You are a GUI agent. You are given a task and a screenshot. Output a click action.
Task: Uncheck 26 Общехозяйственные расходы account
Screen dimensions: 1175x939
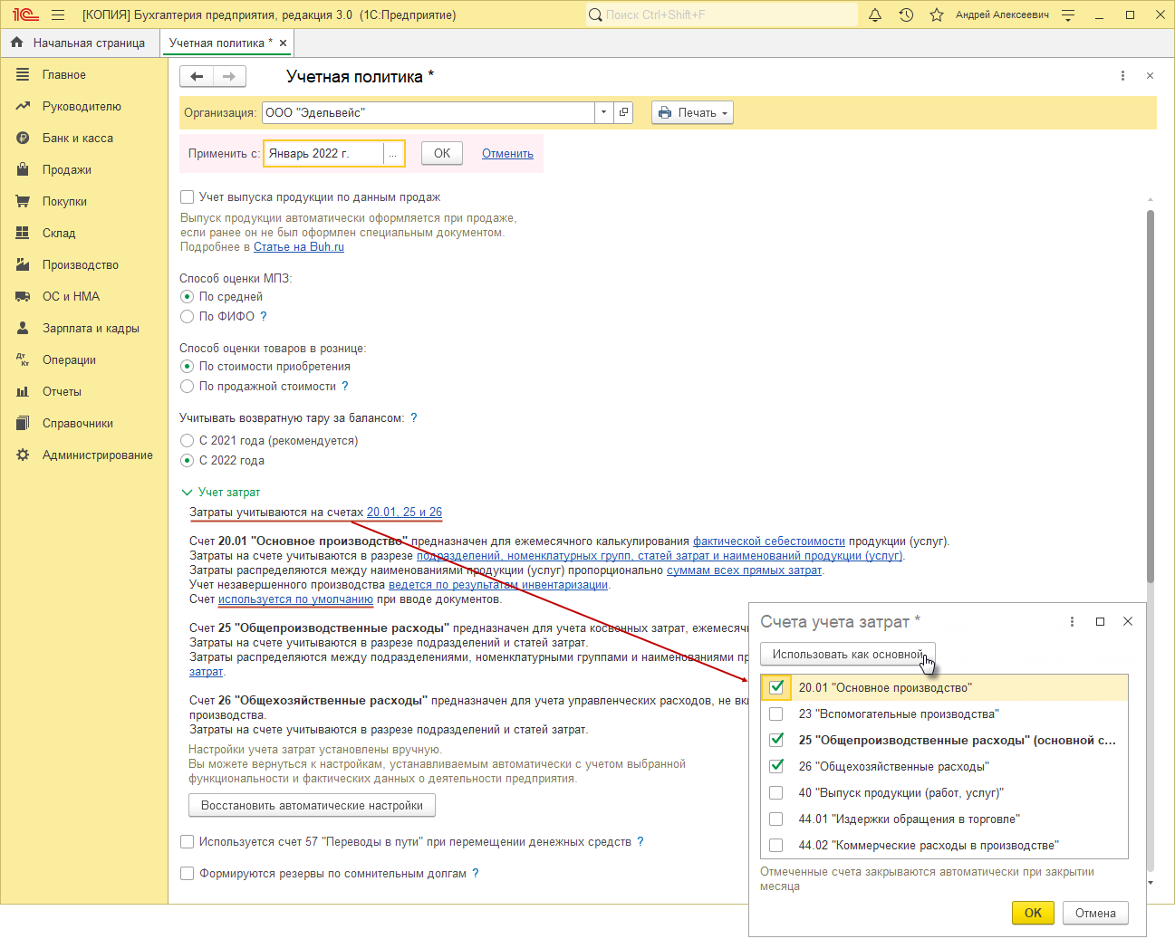[776, 766]
